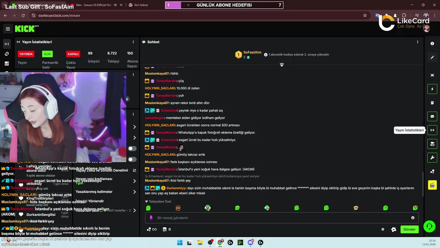Open Discord from the taskbar
This screenshot has height=248, width=440.
pyautogui.click(x=251, y=242)
